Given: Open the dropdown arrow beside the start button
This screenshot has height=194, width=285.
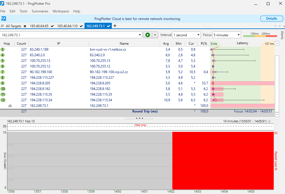Looking at the screenshot, I should pyautogui.click(x=155, y=35).
